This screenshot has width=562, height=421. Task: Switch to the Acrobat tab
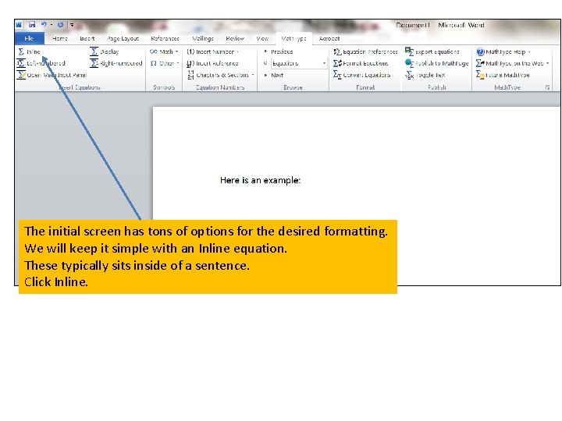[329, 38]
